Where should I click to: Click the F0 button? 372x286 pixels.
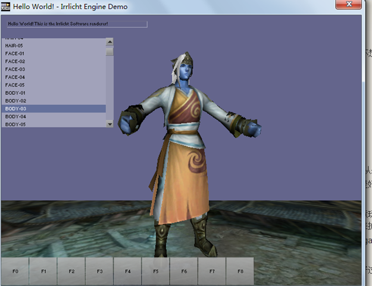point(15,271)
